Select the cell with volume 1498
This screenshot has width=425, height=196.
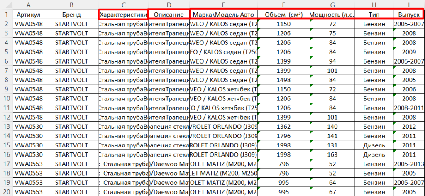[283, 79]
